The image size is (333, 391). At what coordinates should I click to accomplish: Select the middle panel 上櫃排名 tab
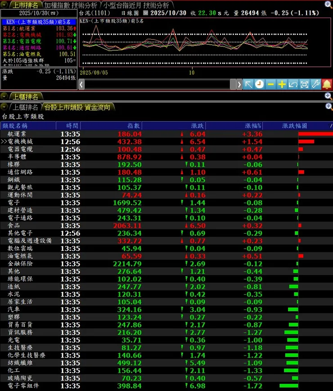(x=25, y=96)
